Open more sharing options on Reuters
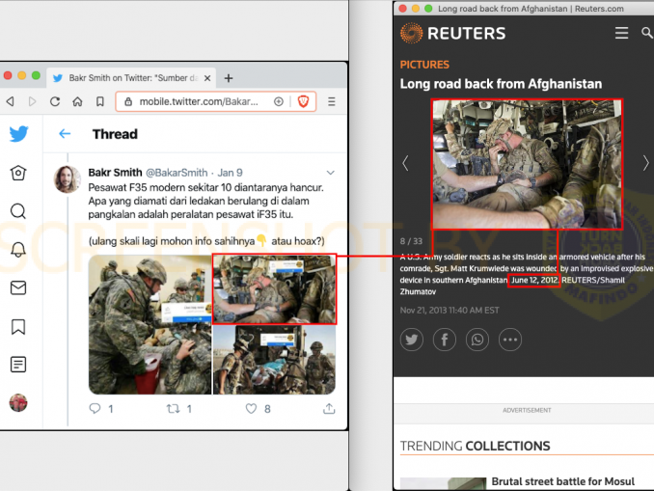Screen dimensions: 654x491 tap(510, 340)
